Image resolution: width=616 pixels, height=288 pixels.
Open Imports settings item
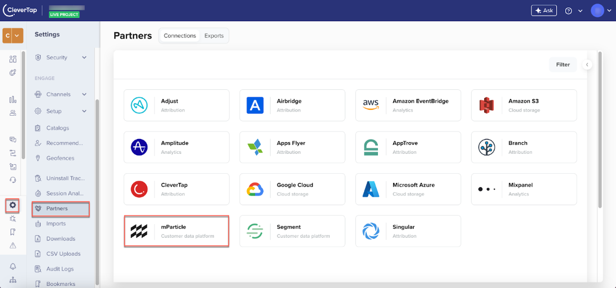point(56,224)
